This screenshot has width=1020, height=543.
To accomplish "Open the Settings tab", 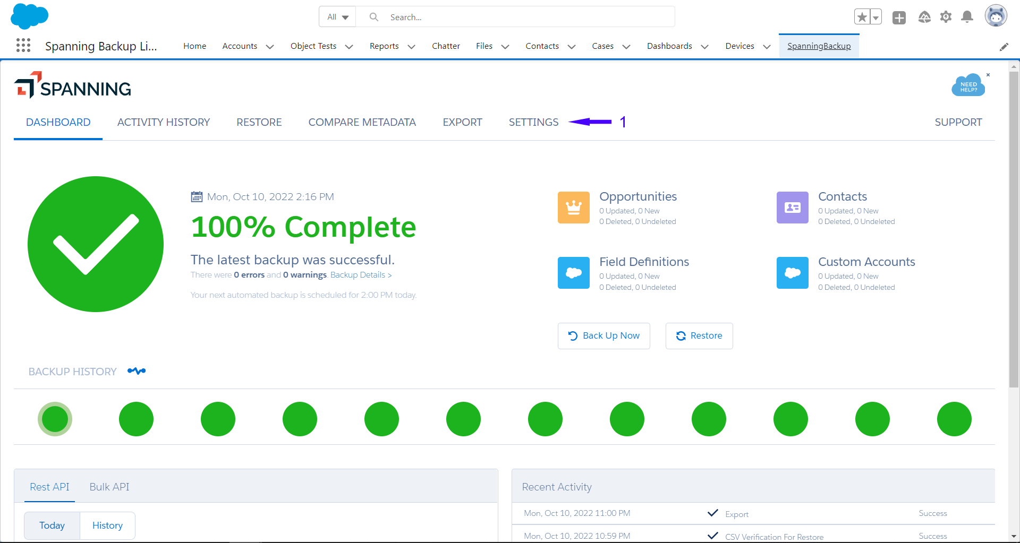I will pyautogui.click(x=534, y=122).
